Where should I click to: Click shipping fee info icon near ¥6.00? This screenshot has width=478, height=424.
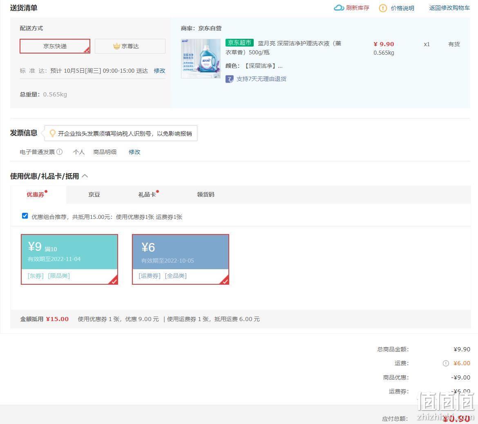click(446, 363)
